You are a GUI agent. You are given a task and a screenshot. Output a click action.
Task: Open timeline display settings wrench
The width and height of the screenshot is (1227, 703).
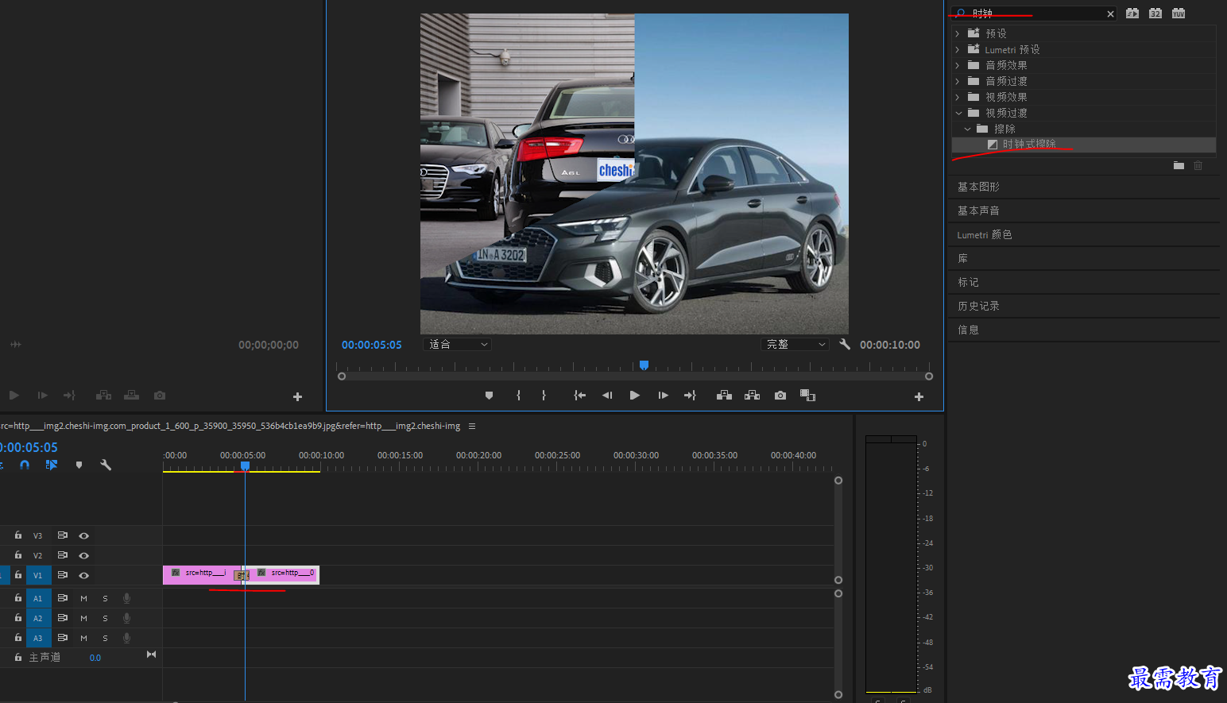(105, 465)
